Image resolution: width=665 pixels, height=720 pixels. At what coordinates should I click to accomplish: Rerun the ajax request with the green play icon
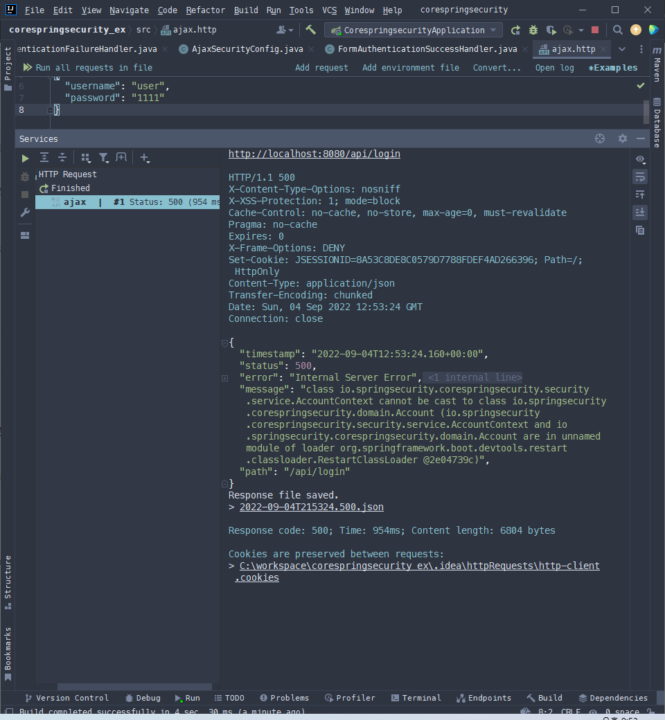pos(25,158)
